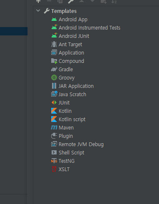This screenshot has width=159, height=204.
Task: Select the Plugin template
Action: (x=66, y=136)
